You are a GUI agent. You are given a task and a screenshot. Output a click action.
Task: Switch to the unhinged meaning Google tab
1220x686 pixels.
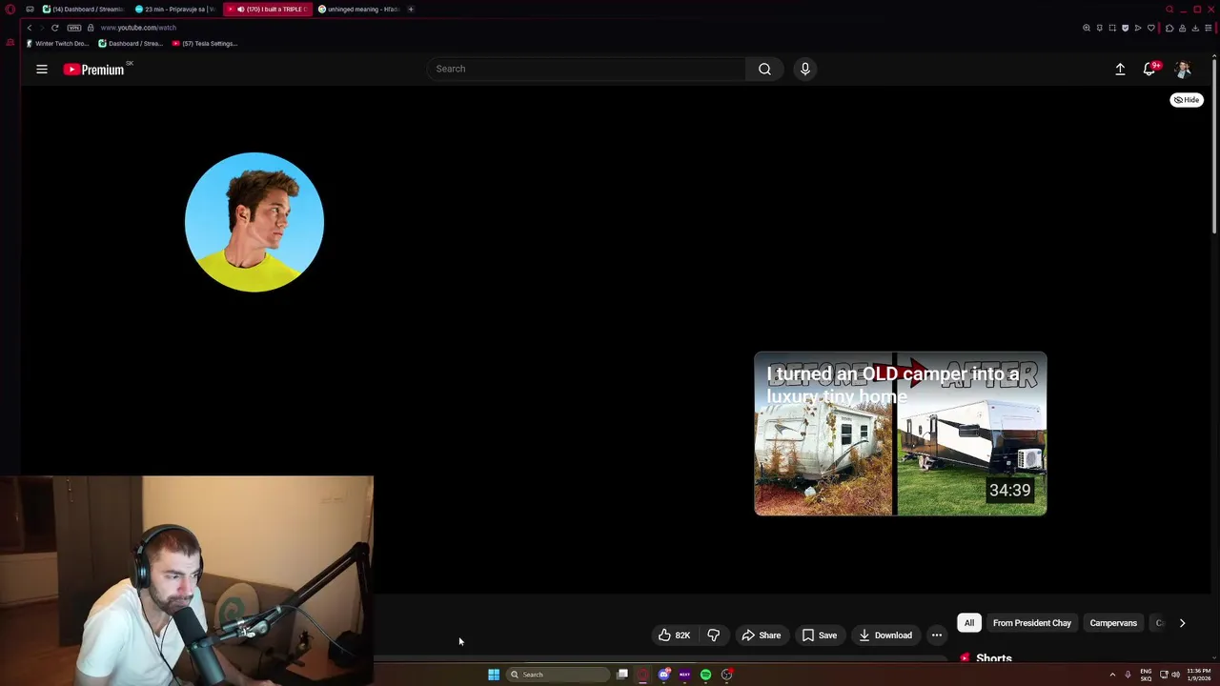pos(358,10)
